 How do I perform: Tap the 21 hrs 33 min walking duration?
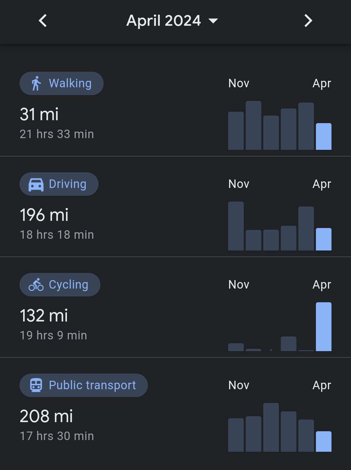point(57,134)
